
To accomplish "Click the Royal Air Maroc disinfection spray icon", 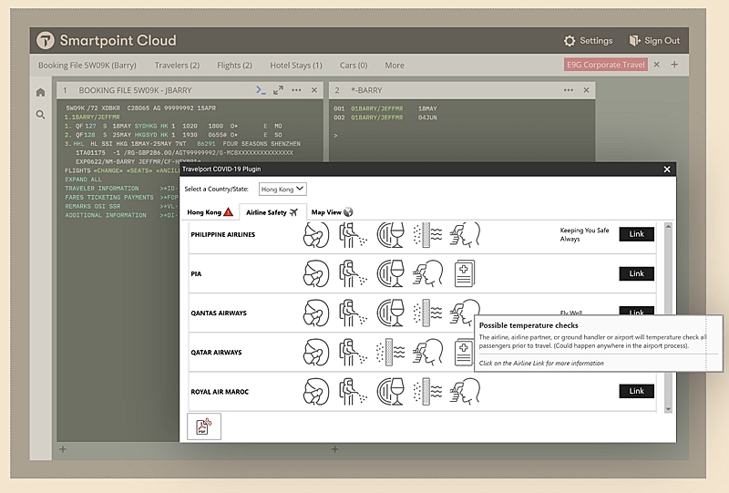I will click(353, 391).
